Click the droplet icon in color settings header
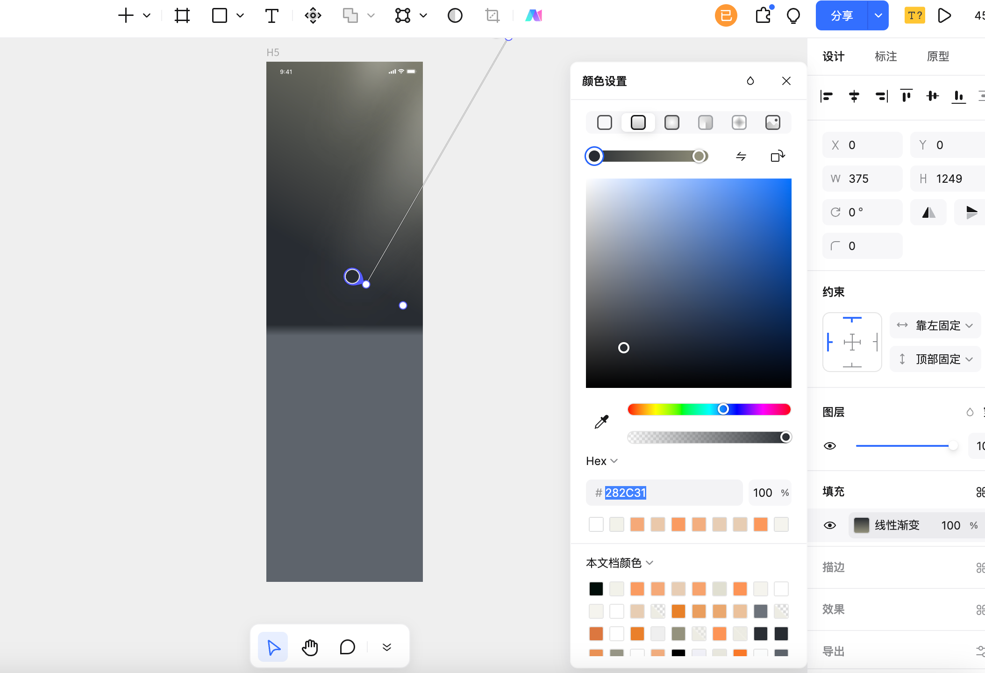The image size is (985, 673). pyautogui.click(x=750, y=81)
